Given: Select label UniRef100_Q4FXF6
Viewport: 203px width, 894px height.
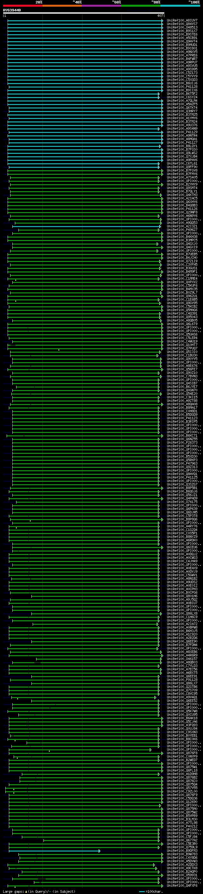Looking at the screenshot, I should pos(182,885).
